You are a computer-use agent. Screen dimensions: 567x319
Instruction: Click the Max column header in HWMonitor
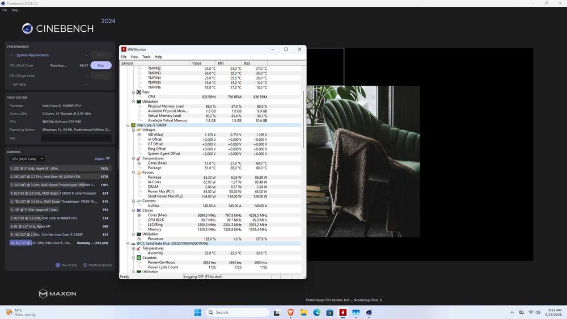click(254, 64)
